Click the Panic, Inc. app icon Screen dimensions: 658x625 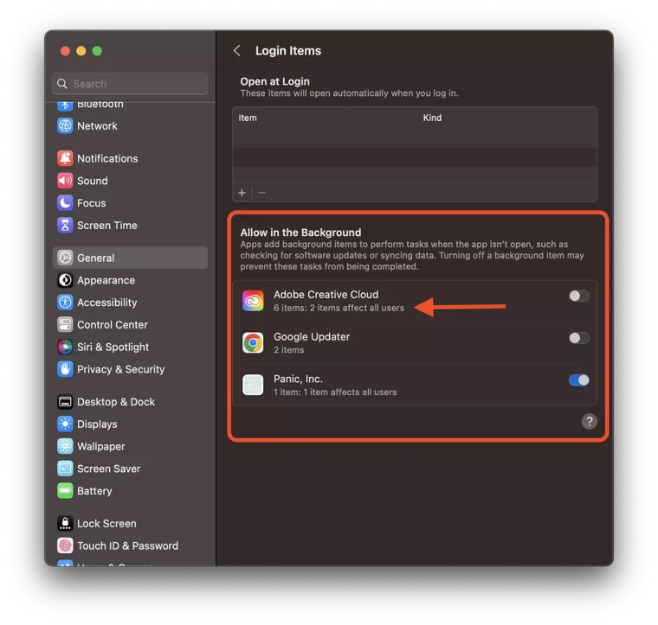[x=253, y=385]
